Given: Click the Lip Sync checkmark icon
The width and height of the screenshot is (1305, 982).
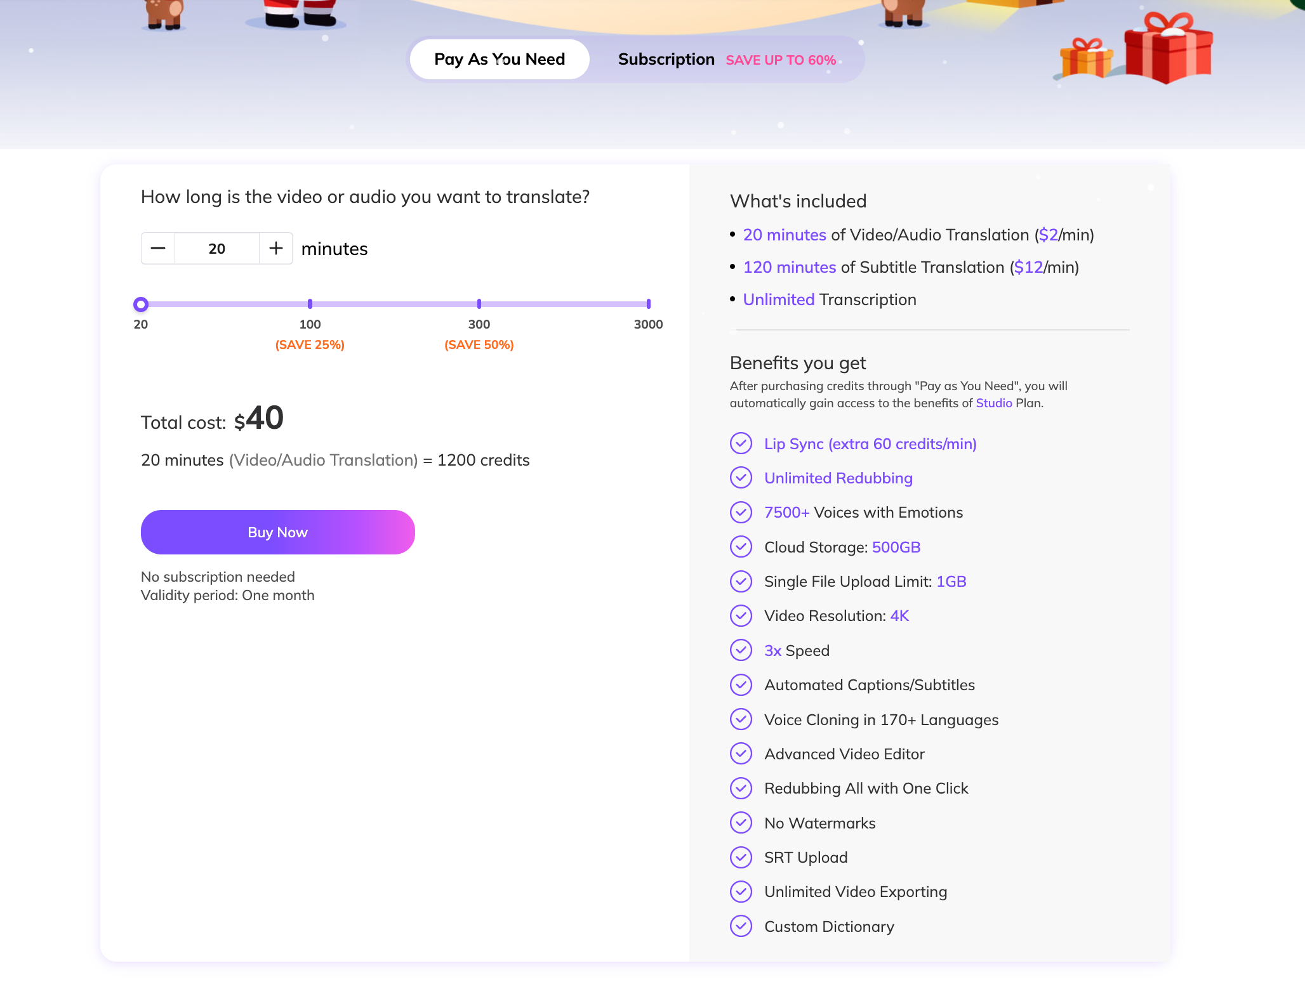Looking at the screenshot, I should pyautogui.click(x=741, y=443).
